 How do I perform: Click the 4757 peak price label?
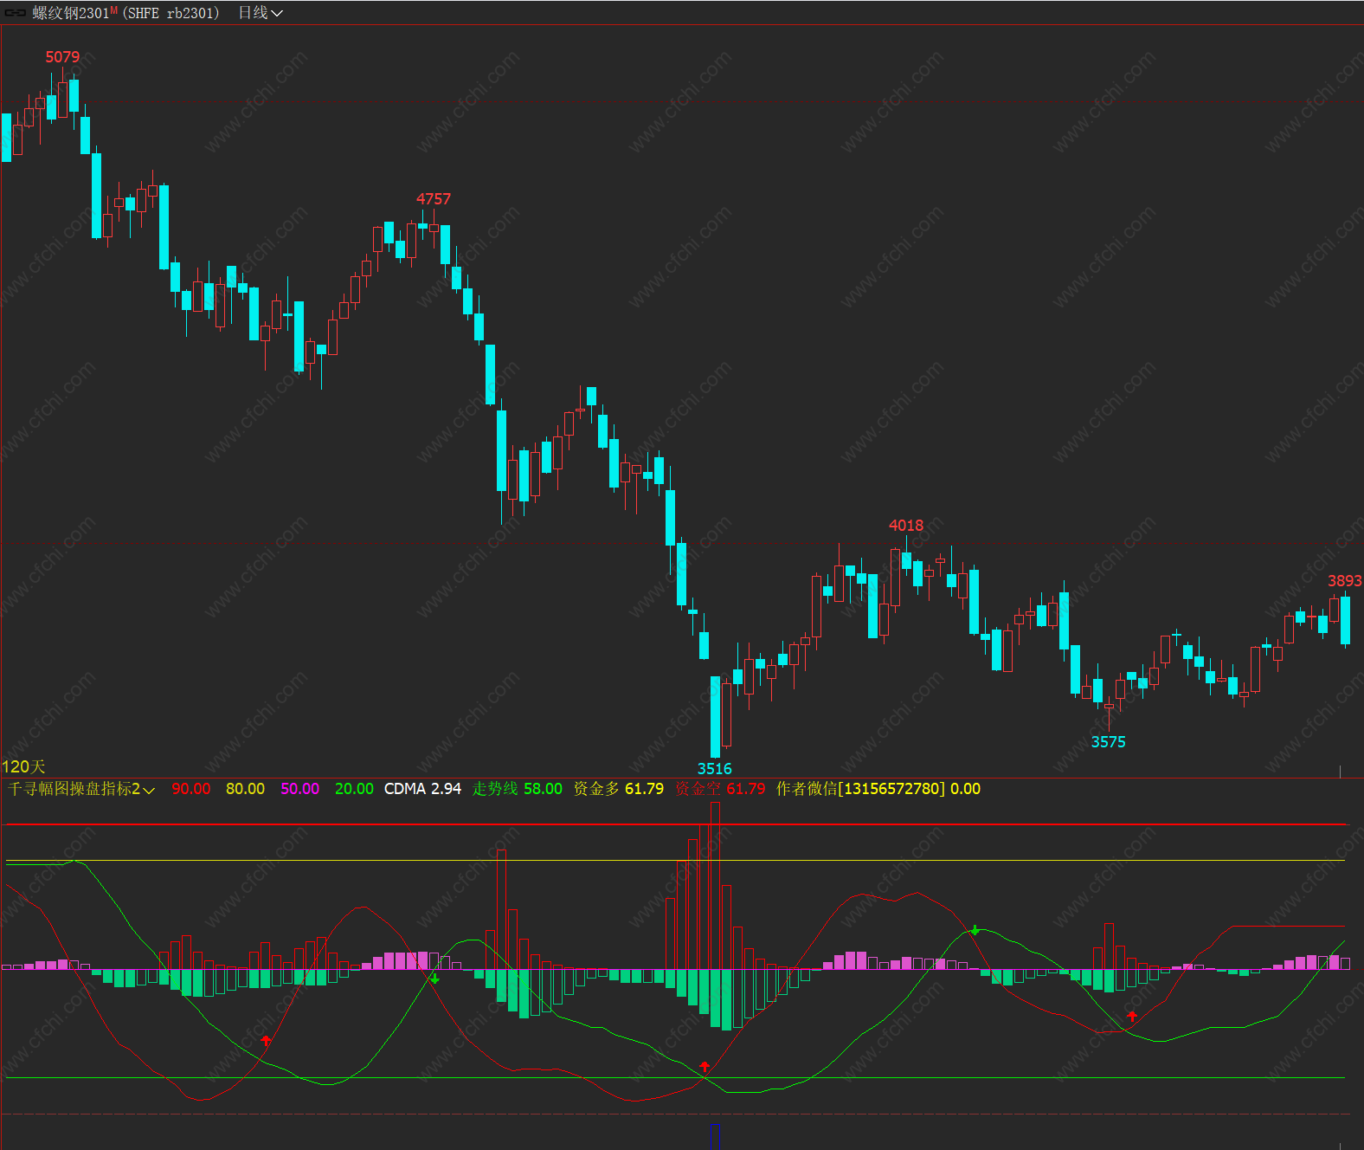coord(434,199)
